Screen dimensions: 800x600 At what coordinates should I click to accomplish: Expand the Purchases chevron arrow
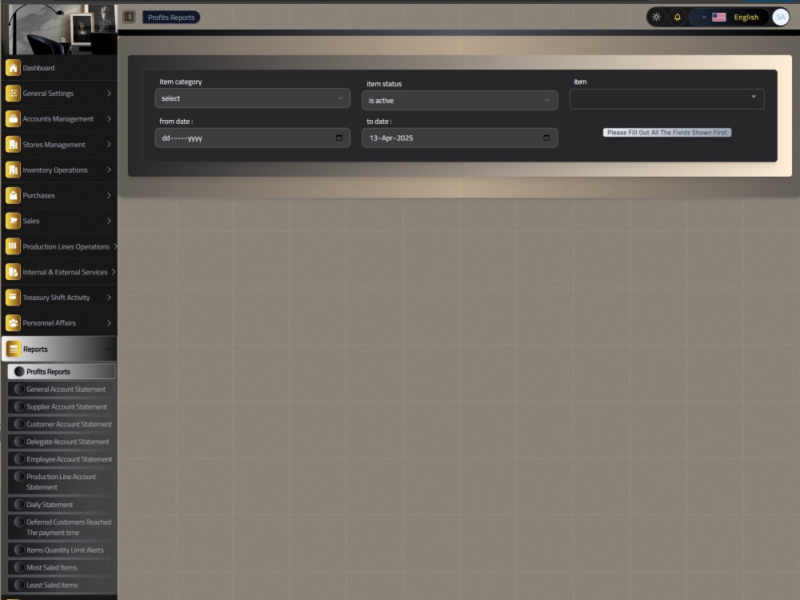109,195
